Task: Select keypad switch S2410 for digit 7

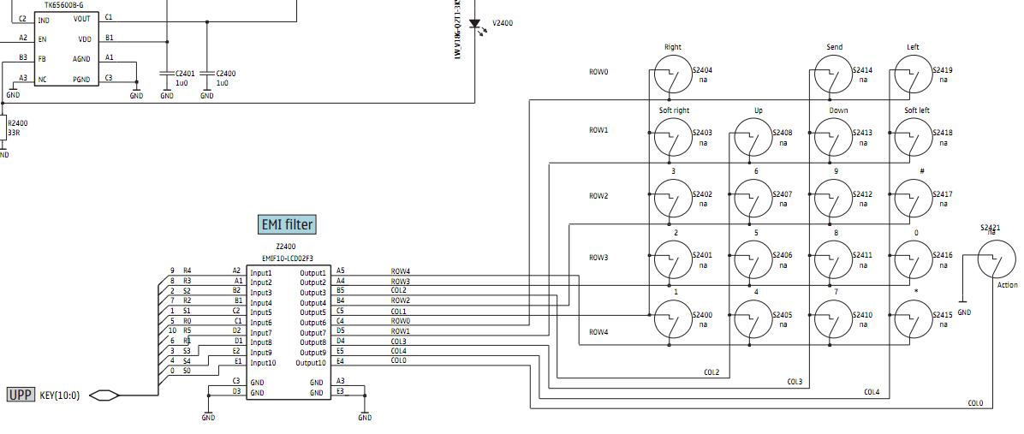Action: pyautogui.click(x=833, y=319)
